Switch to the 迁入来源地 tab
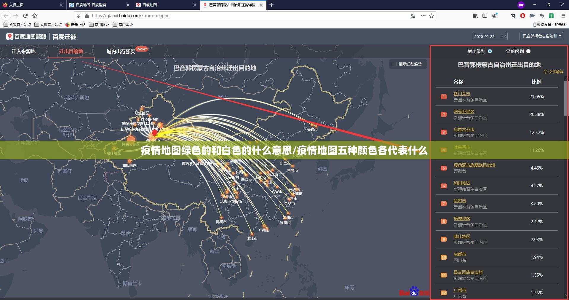This screenshot has height=300, width=569. coord(24,51)
